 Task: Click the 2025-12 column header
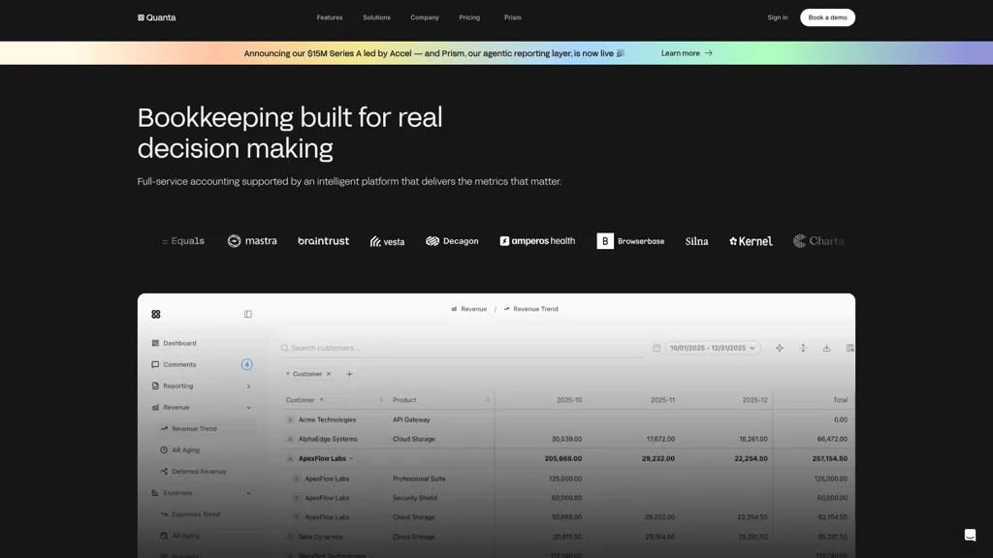tap(754, 400)
